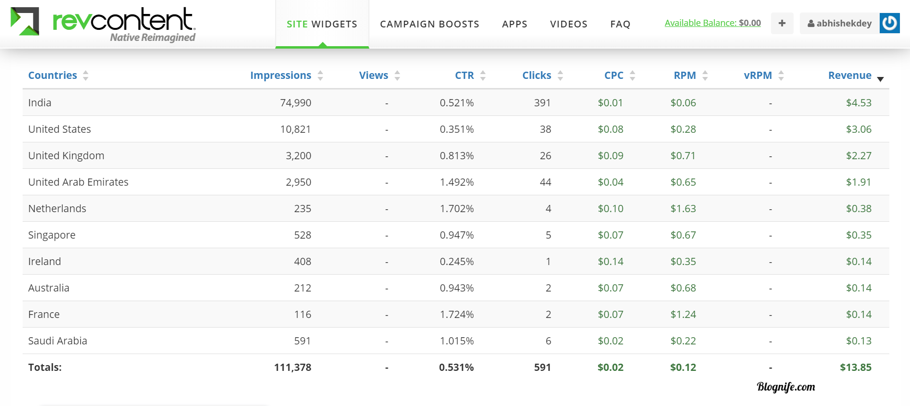
Task: Click Saudi Arabia impressions 591
Action: coord(303,341)
